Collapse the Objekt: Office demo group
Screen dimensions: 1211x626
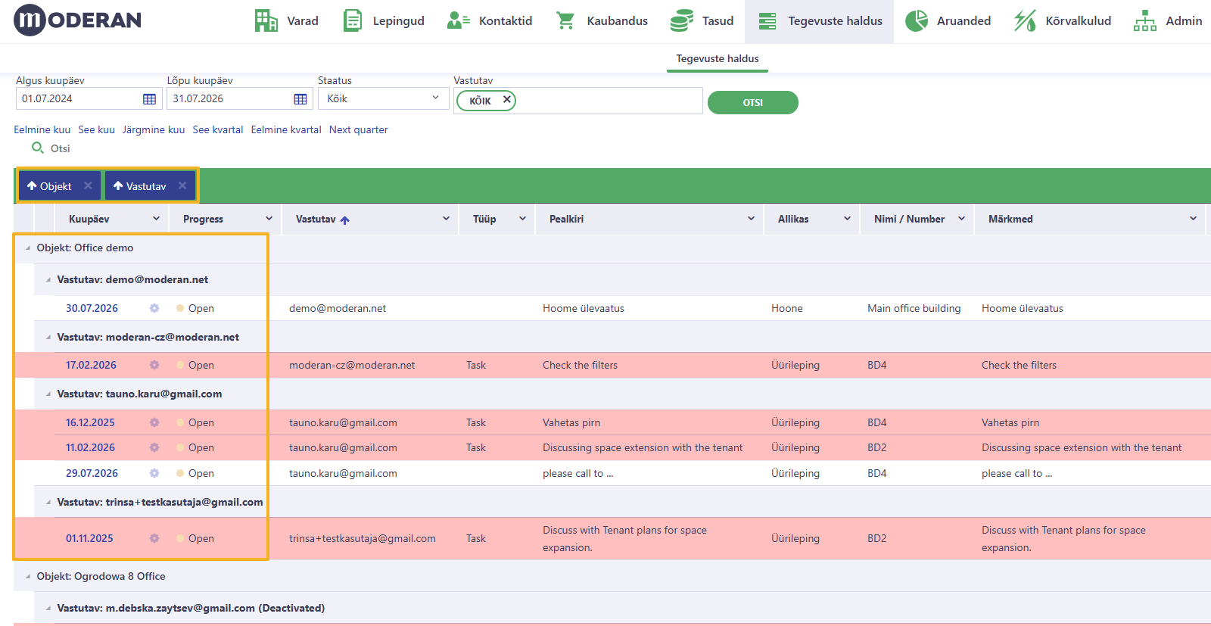28,248
